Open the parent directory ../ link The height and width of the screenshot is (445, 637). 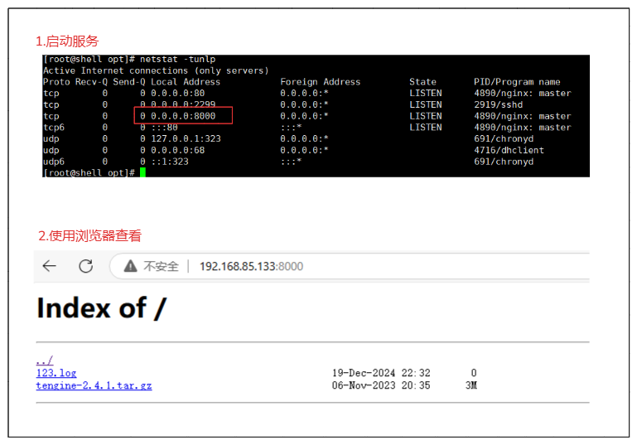tap(44, 360)
